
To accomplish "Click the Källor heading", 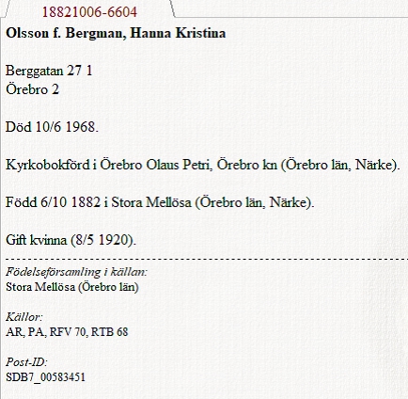I will pos(24,317).
